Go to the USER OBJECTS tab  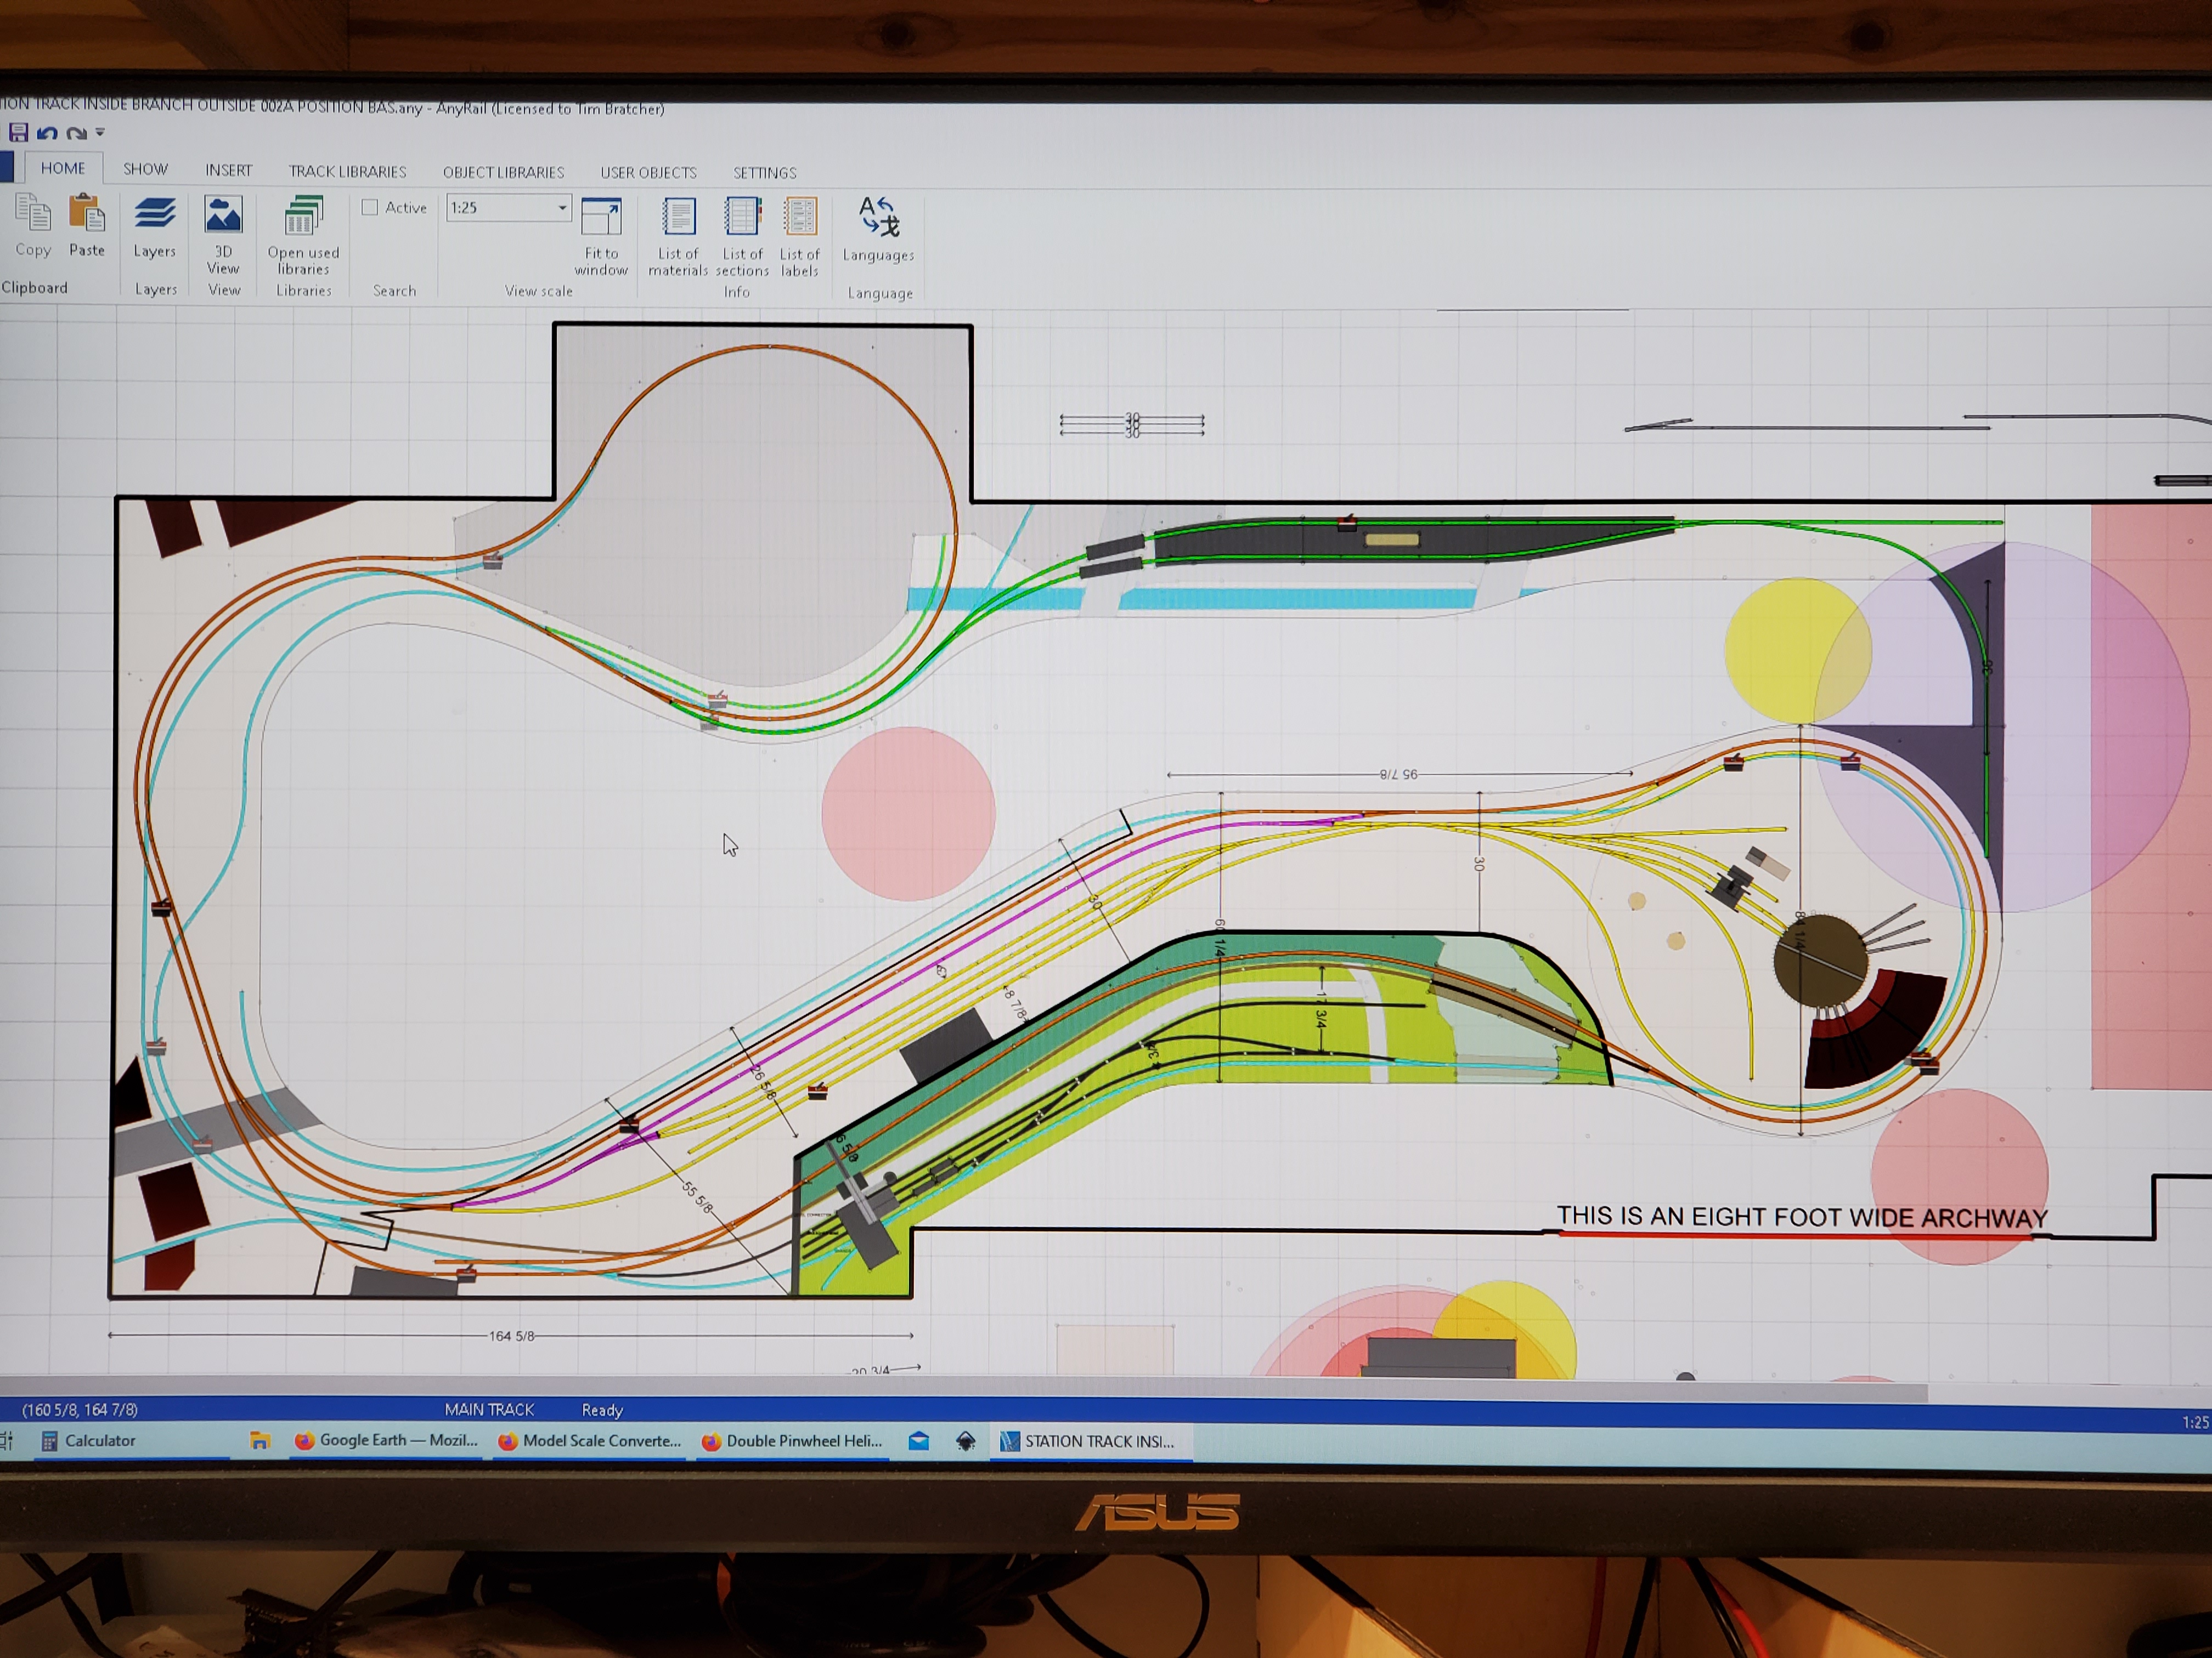pos(648,172)
